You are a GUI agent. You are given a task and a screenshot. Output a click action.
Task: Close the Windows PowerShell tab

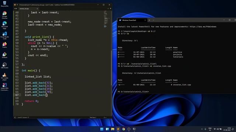[x=145, y=20]
